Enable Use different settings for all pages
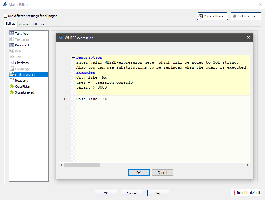 pyautogui.click(x=5, y=16)
